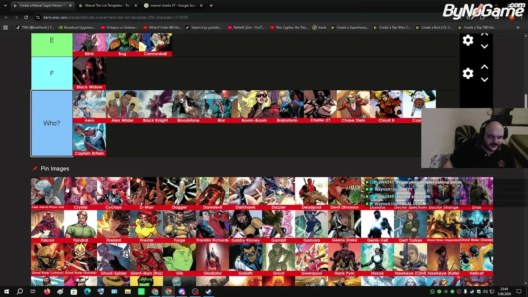Pick the Black Widow image in tier F
This screenshot has height=297, width=528.
coord(89,73)
